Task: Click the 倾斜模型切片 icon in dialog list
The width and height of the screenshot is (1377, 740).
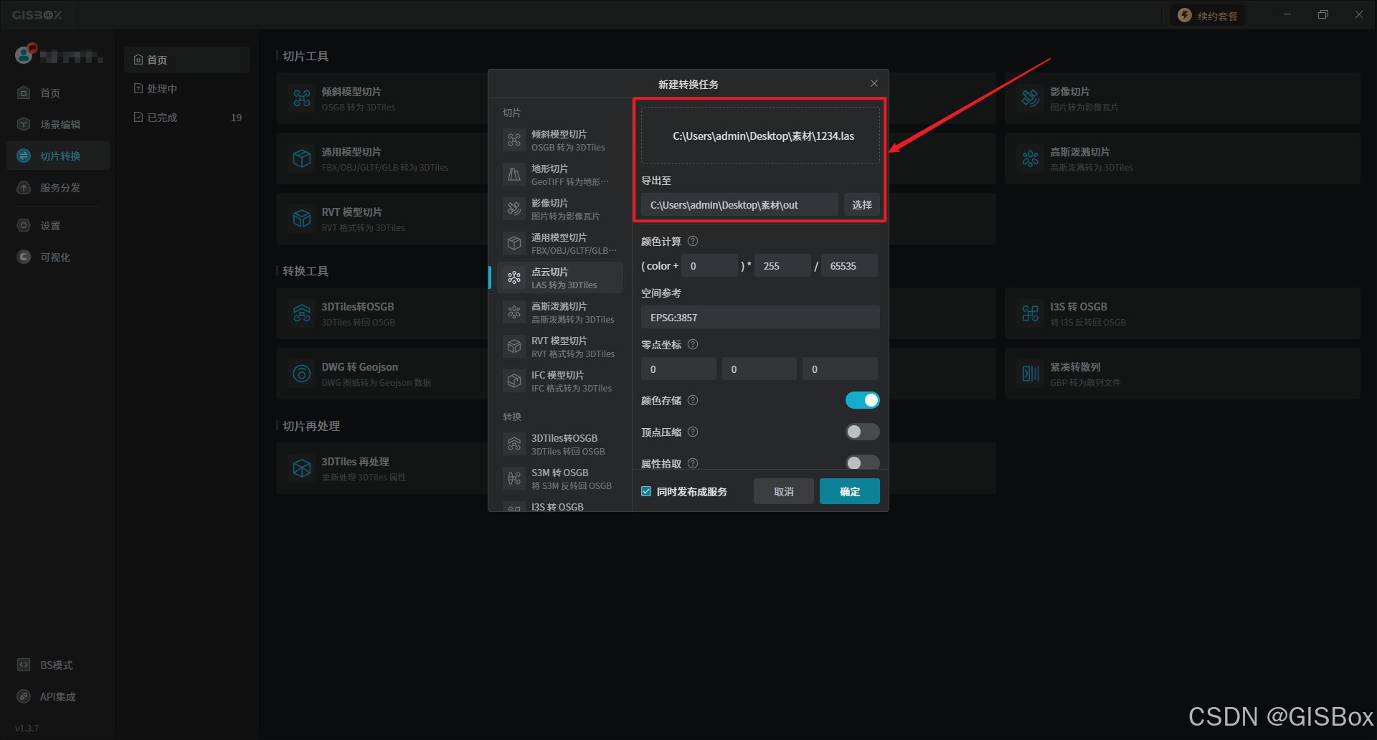Action: coord(514,141)
